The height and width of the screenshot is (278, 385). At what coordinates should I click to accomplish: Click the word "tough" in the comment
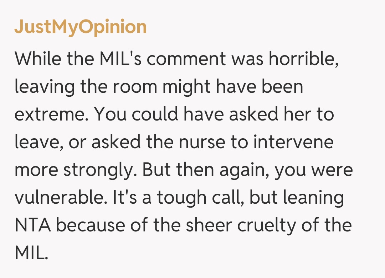tap(183, 198)
